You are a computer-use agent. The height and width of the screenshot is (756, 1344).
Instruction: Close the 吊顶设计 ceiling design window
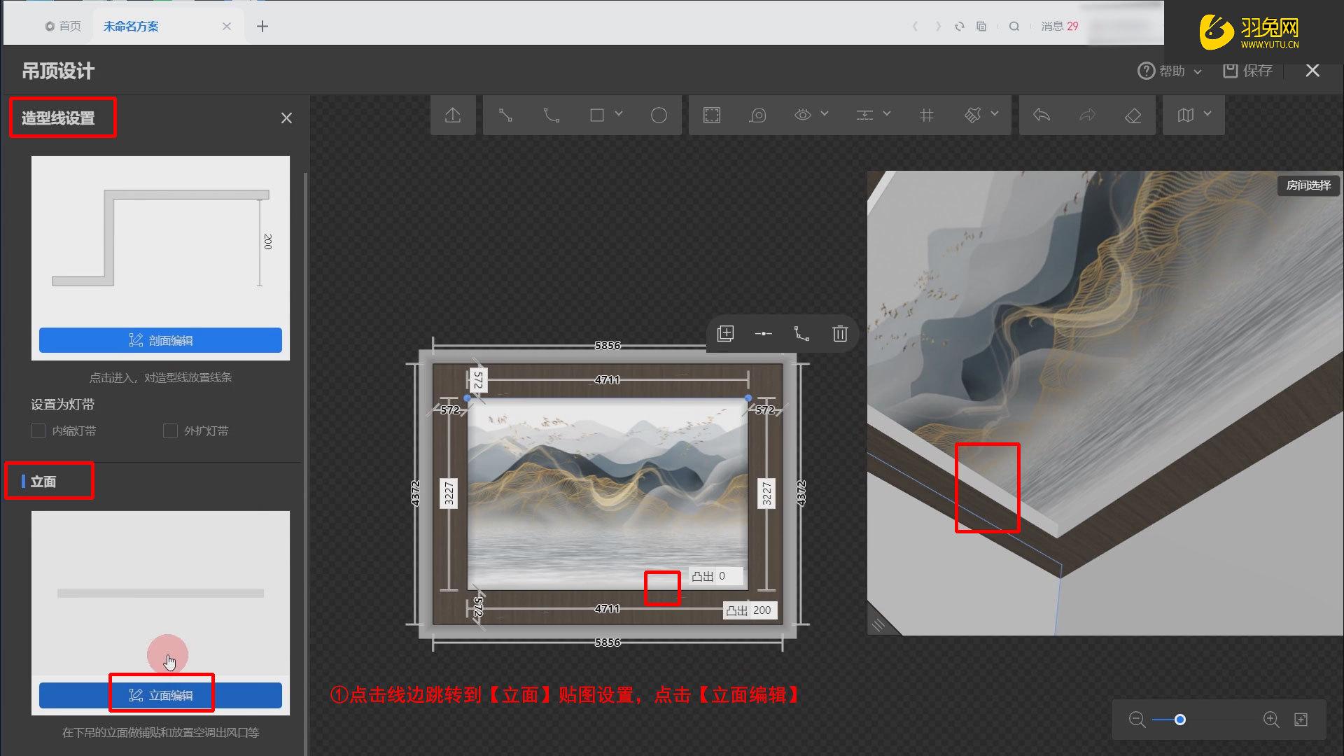1312,71
